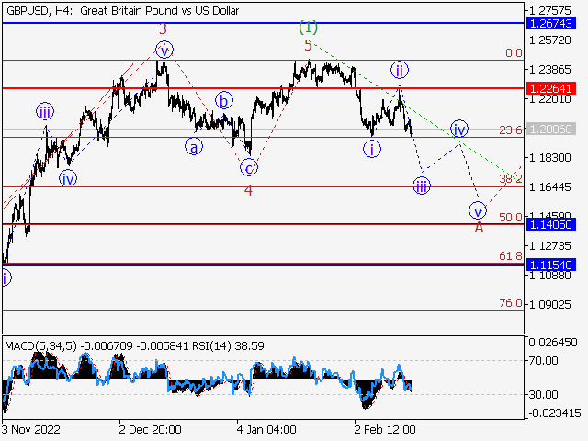Screen dimensions: 588x441
Task: Click the 4 Jan 04:00 date label
Action: [x=266, y=429]
